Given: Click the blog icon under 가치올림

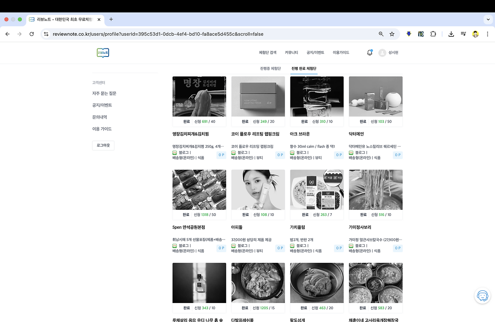Looking at the screenshot, I should 292,246.
